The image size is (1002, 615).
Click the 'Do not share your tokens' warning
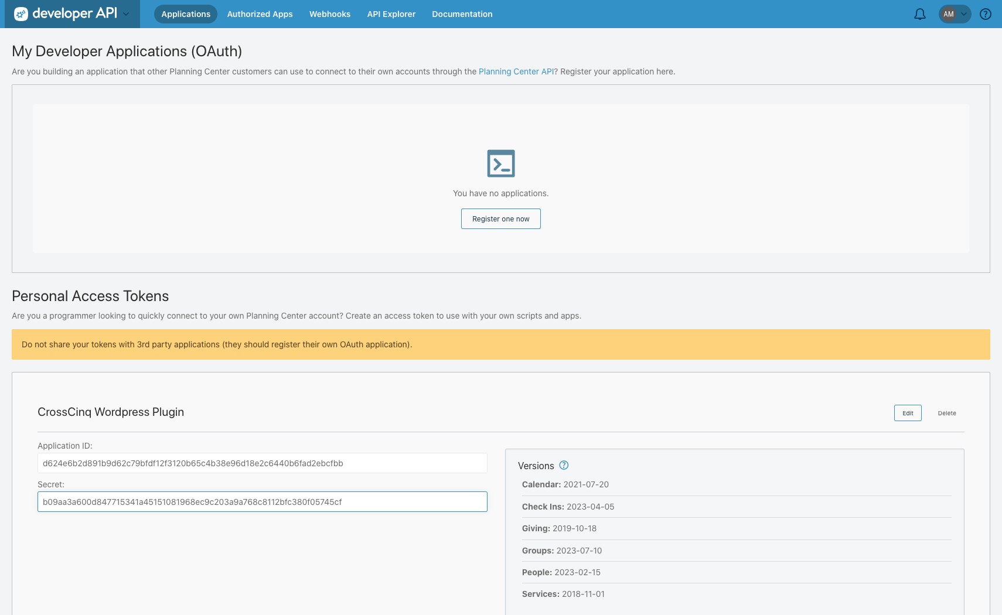(x=501, y=344)
